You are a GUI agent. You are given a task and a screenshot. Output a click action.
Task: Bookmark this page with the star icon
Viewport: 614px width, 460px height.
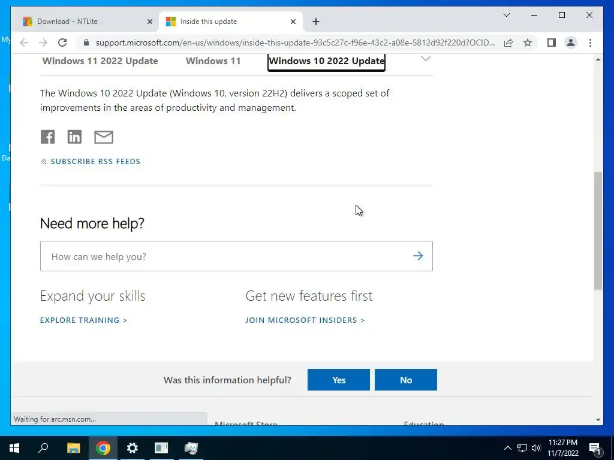[x=528, y=43]
